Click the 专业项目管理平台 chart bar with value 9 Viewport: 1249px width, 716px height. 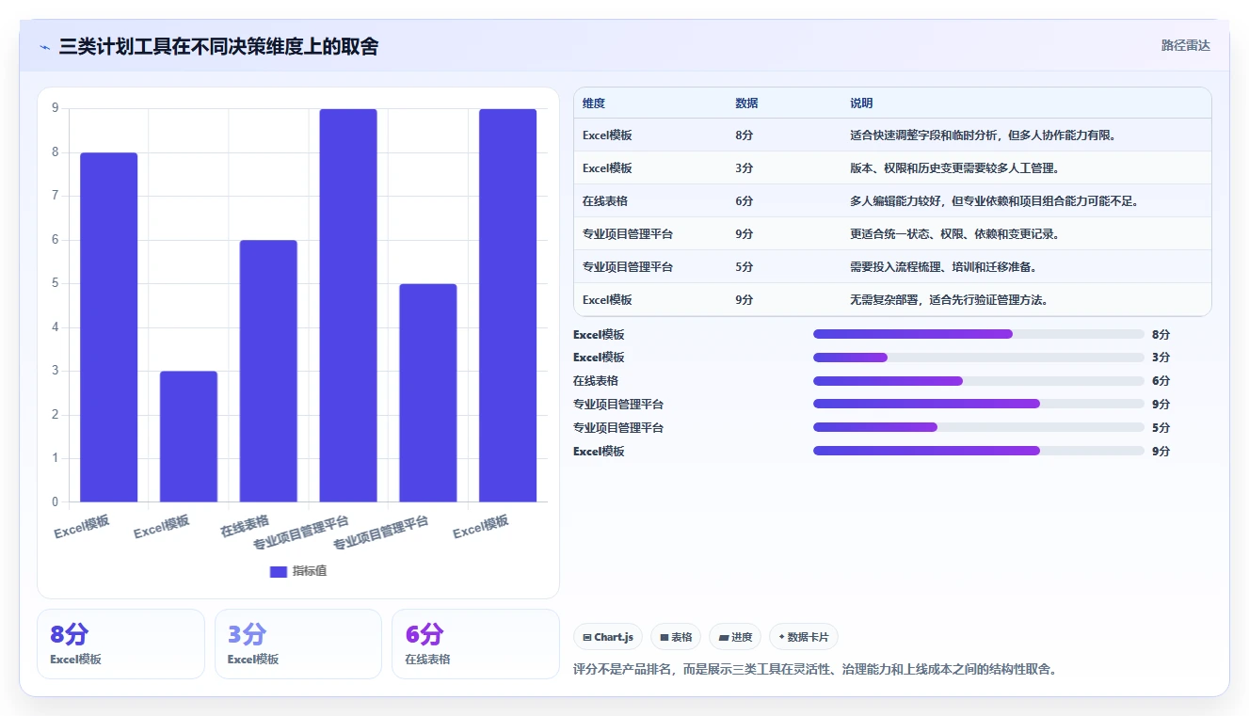click(x=348, y=305)
